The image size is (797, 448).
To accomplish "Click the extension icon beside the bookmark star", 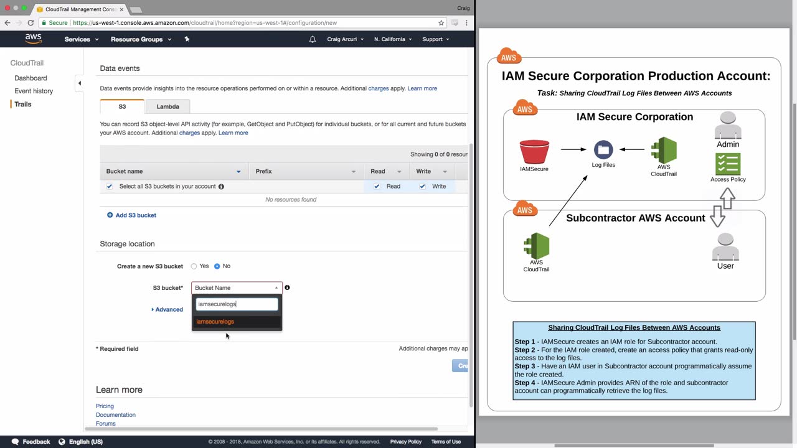I will [x=455, y=23].
